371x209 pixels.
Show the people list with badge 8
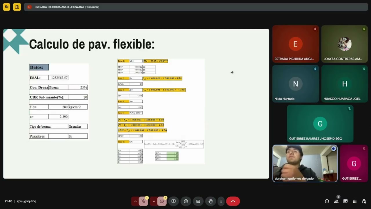pyautogui.click(x=336, y=201)
